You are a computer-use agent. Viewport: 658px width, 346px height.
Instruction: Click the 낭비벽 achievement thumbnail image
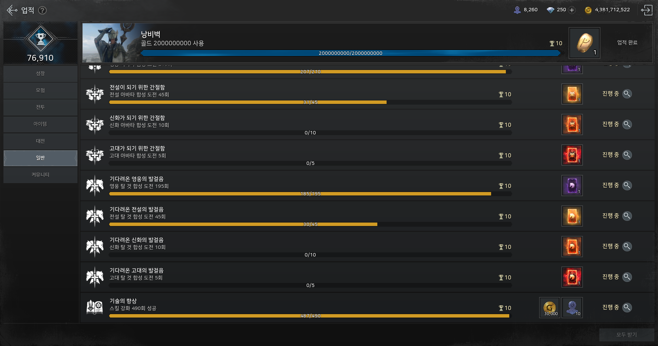point(110,43)
